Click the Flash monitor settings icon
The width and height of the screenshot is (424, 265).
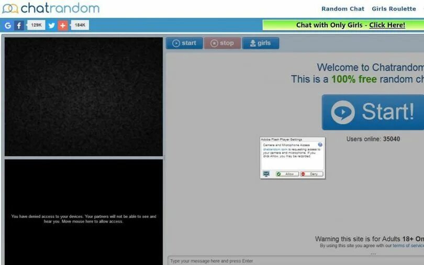266,174
